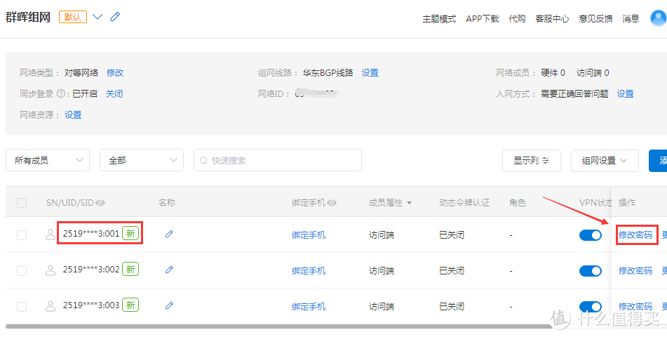Click the 显示列 button

pos(532,161)
